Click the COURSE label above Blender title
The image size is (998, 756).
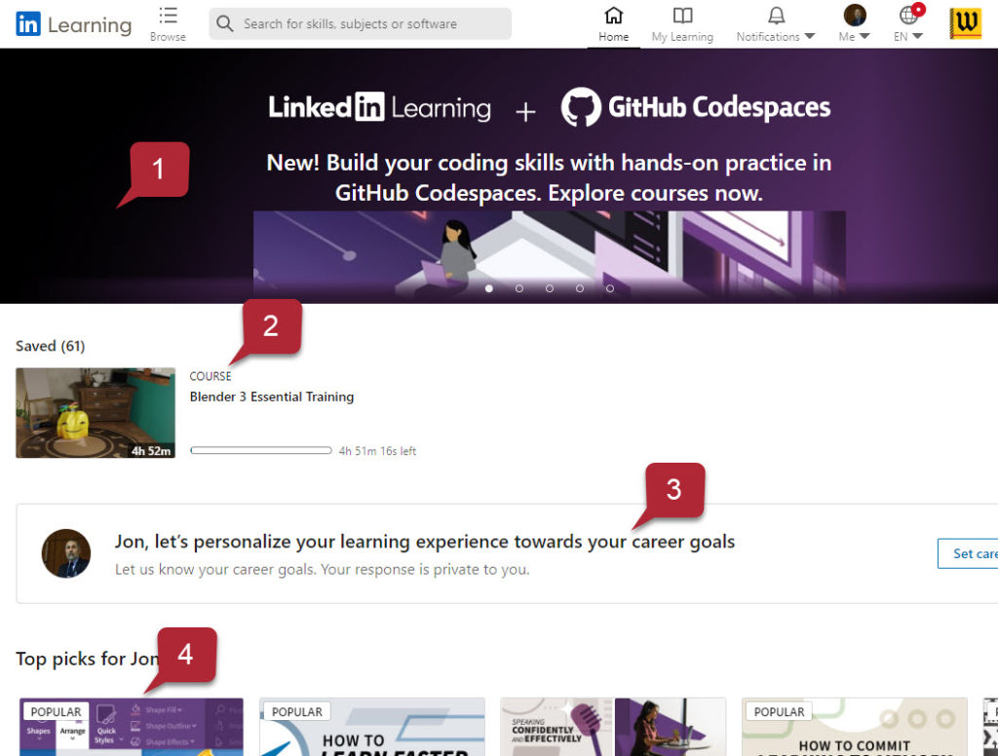tap(211, 376)
